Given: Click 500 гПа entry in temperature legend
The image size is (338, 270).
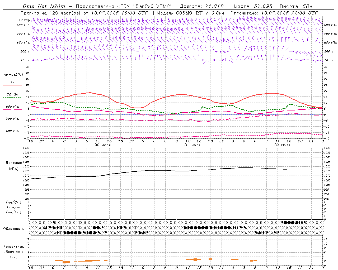Looking at the screenshot, I should pos(12,131).
